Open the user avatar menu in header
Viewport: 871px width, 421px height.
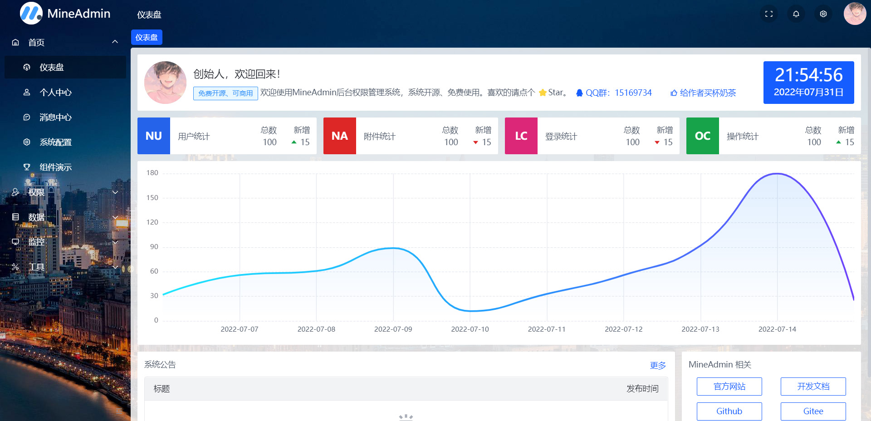click(855, 14)
